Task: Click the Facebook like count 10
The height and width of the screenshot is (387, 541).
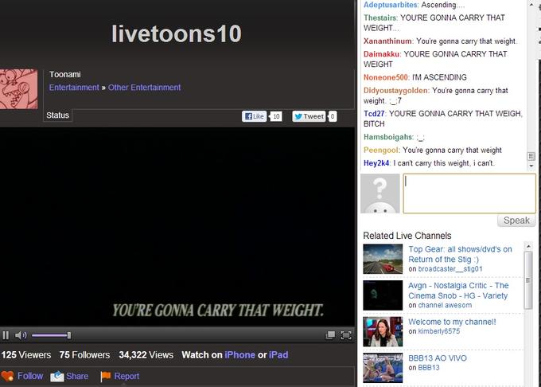Action: click(x=276, y=116)
